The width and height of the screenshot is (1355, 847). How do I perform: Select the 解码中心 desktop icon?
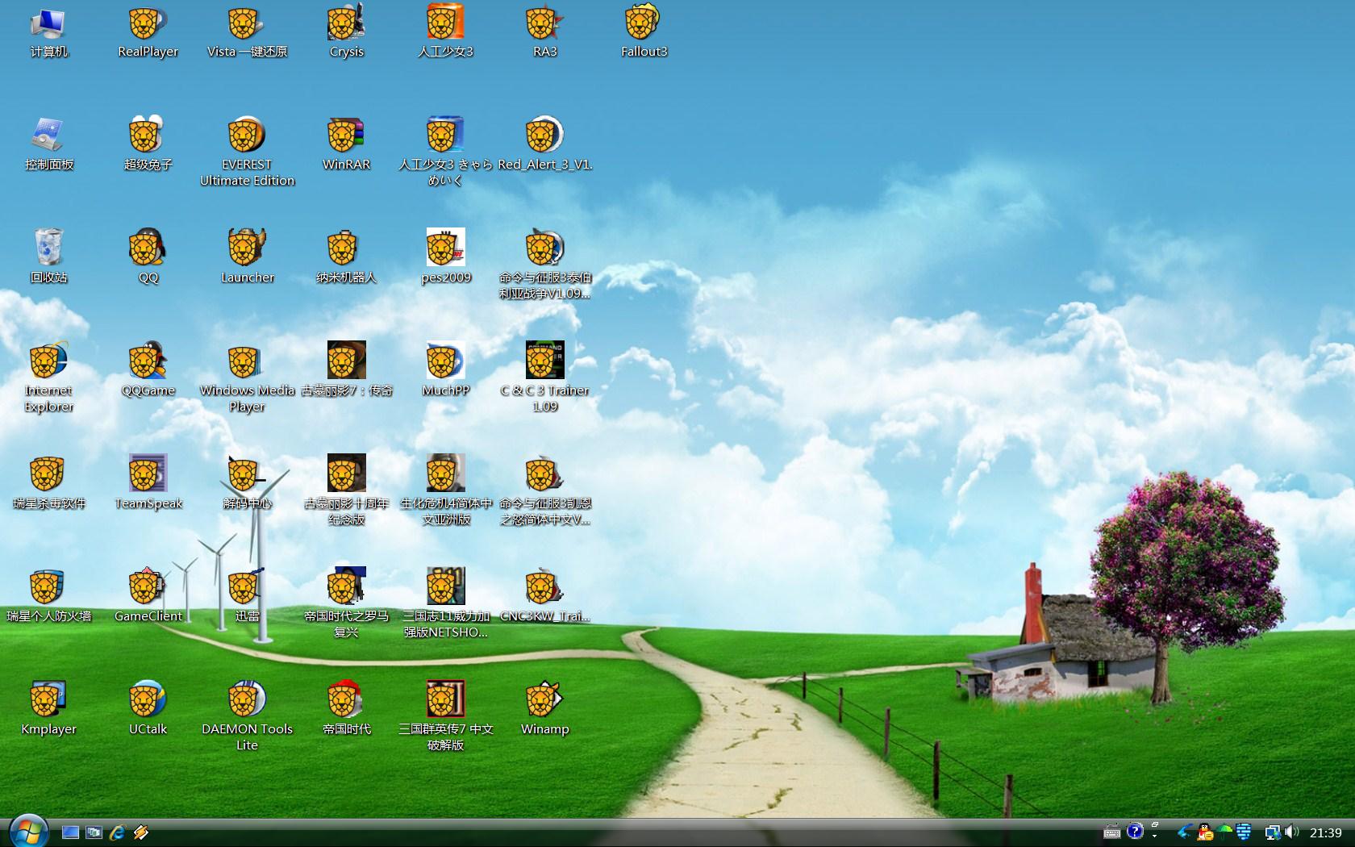(247, 484)
